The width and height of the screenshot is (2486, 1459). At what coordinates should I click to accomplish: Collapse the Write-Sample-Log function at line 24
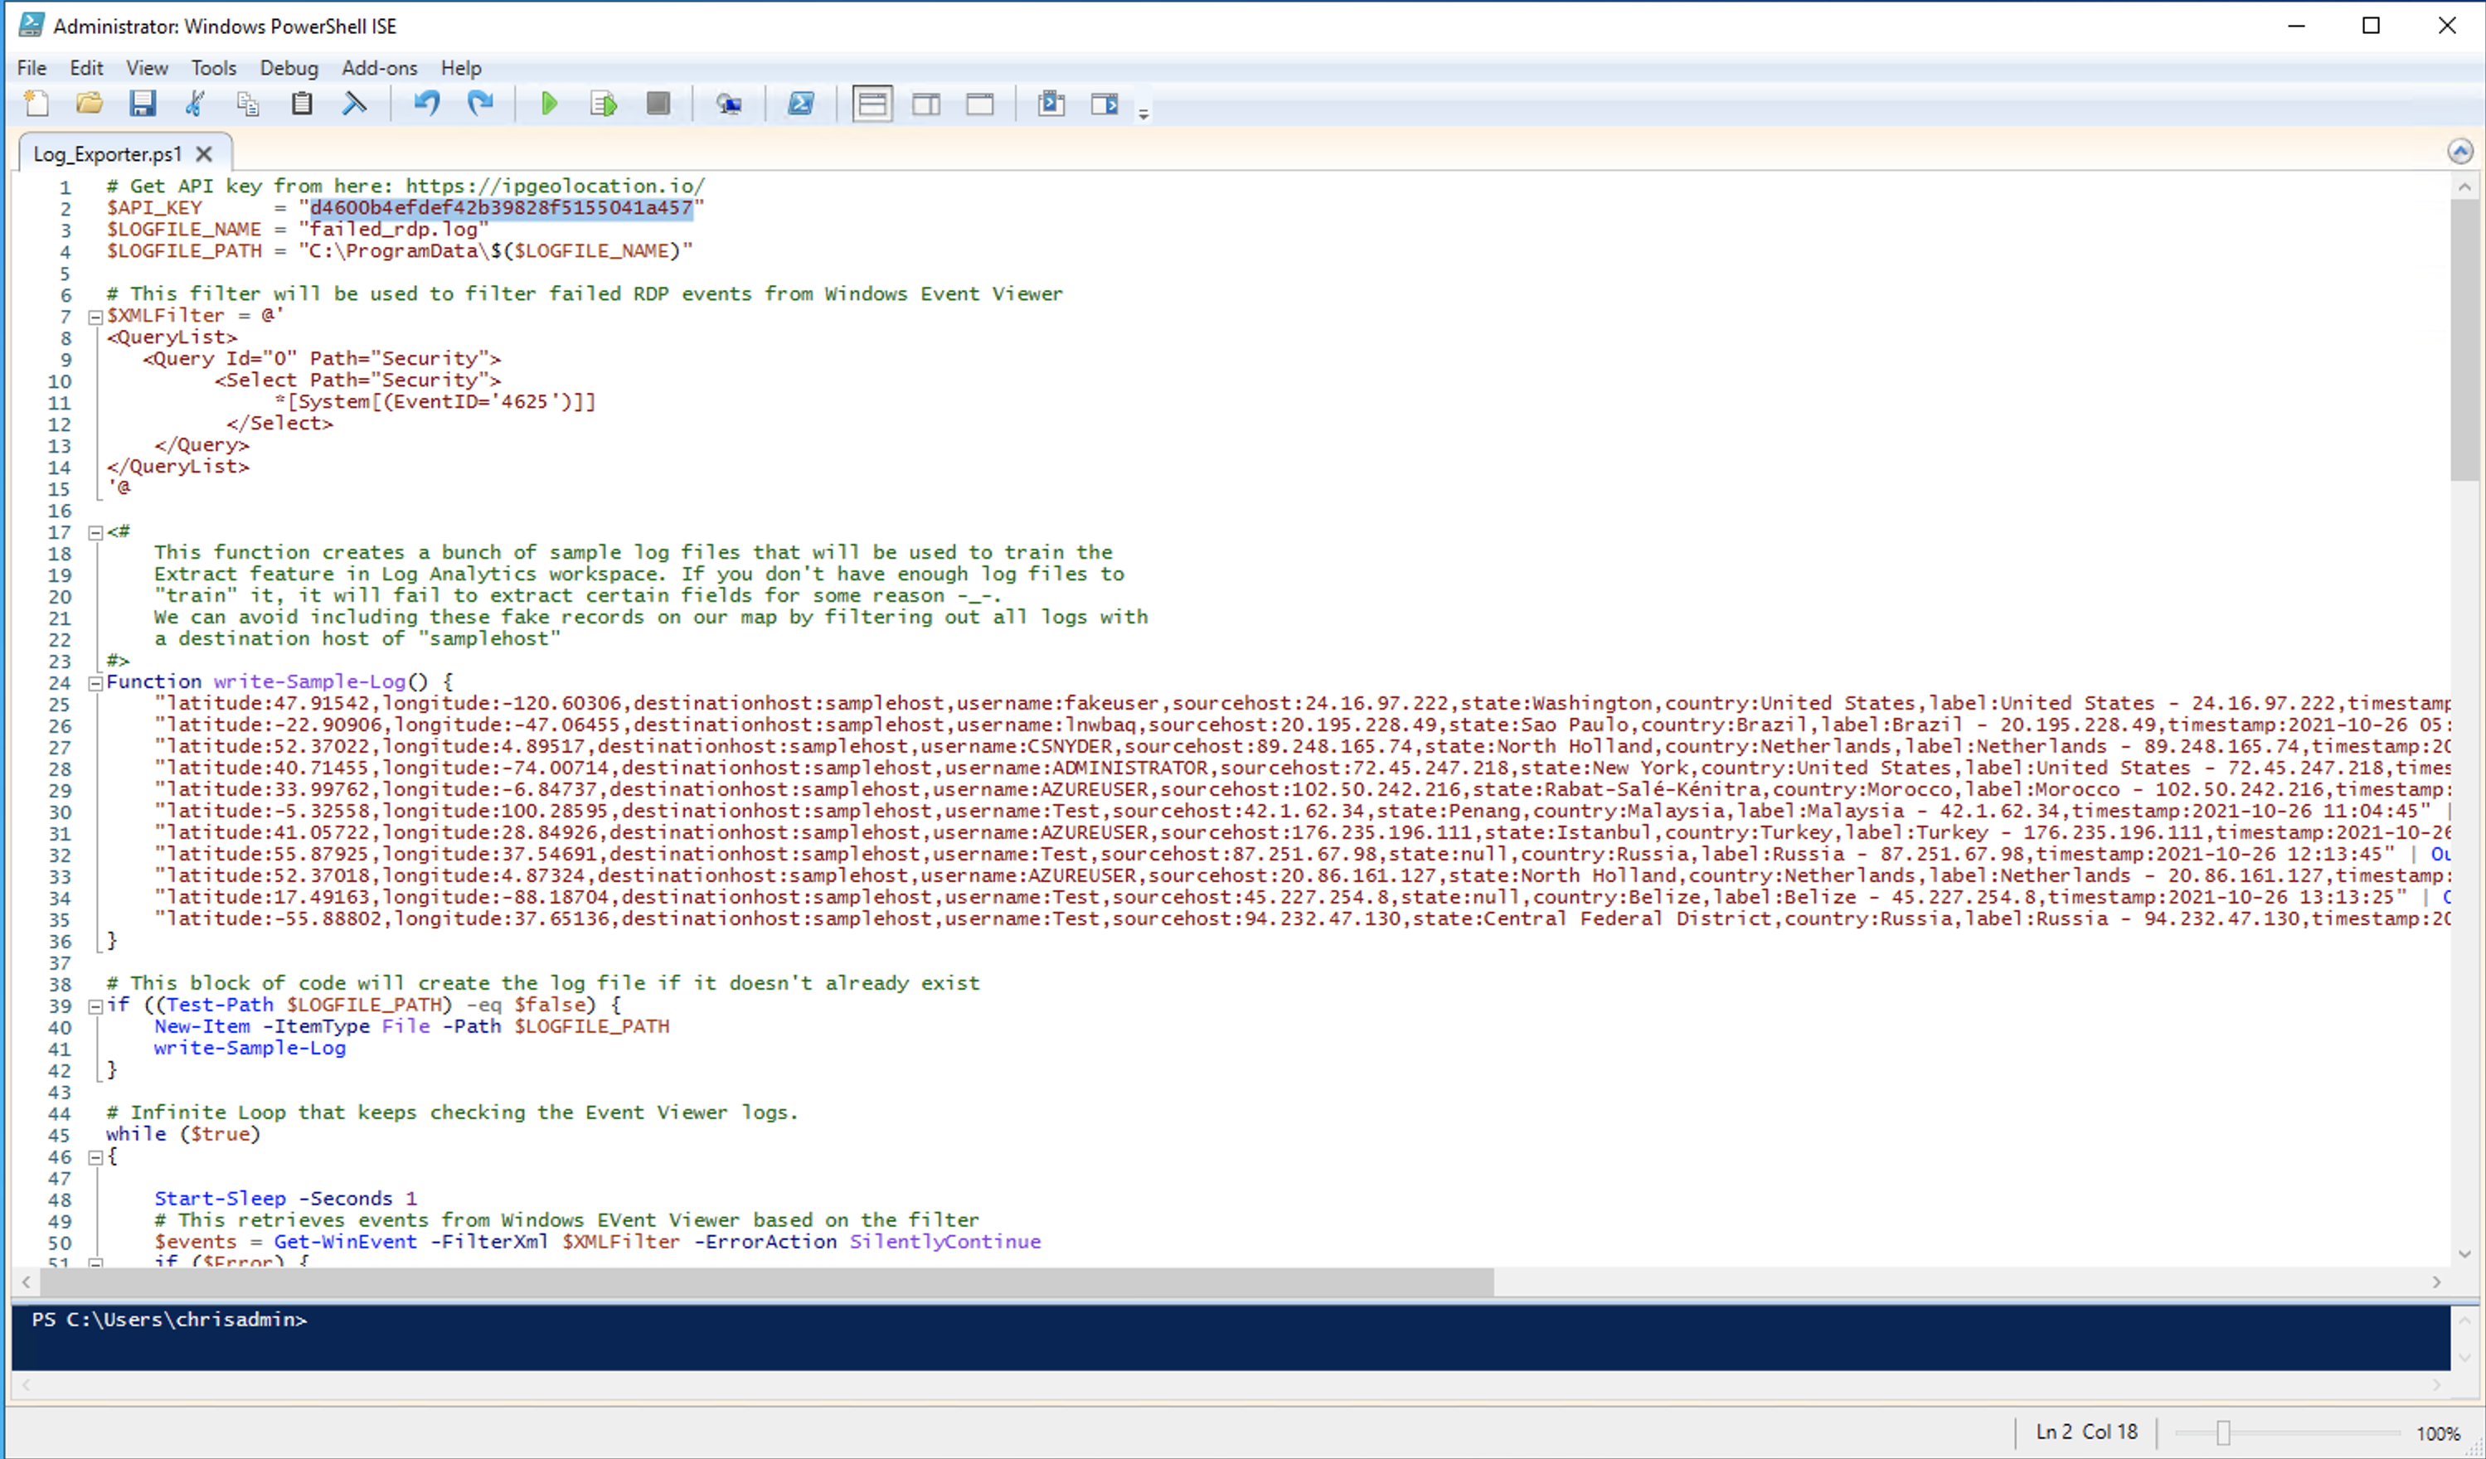click(x=95, y=682)
